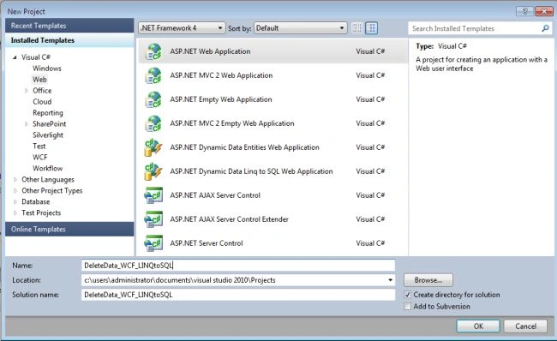Switch to medium icons list view
This screenshot has height=341, width=557.
(x=372, y=28)
